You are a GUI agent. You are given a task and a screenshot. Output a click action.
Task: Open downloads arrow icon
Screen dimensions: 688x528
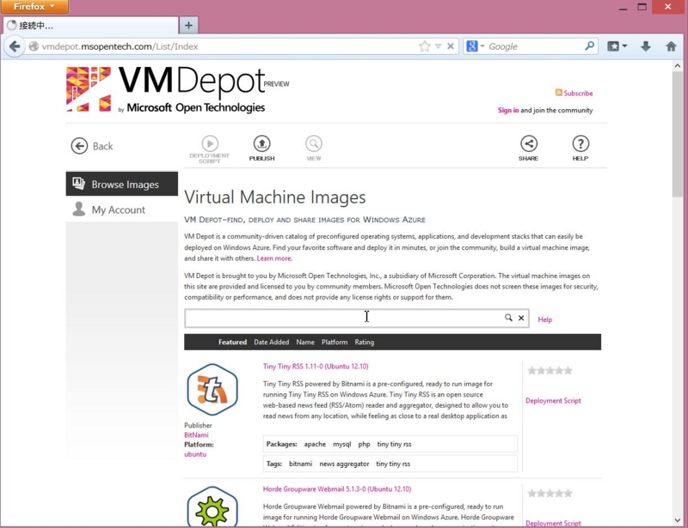click(x=646, y=46)
